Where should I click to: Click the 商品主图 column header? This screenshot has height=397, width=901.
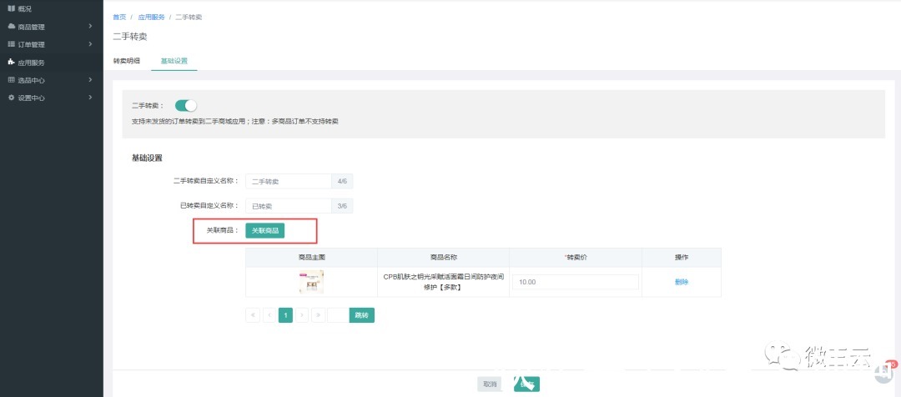pyautogui.click(x=311, y=258)
